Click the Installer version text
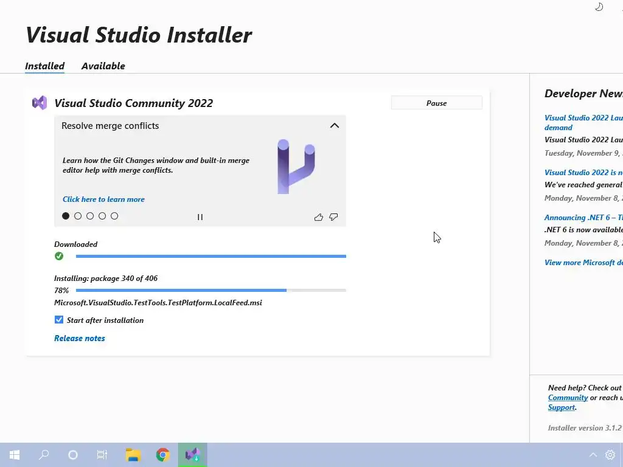Viewport: 623px width, 467px height. pyautogui.click(x=585, y=427)
